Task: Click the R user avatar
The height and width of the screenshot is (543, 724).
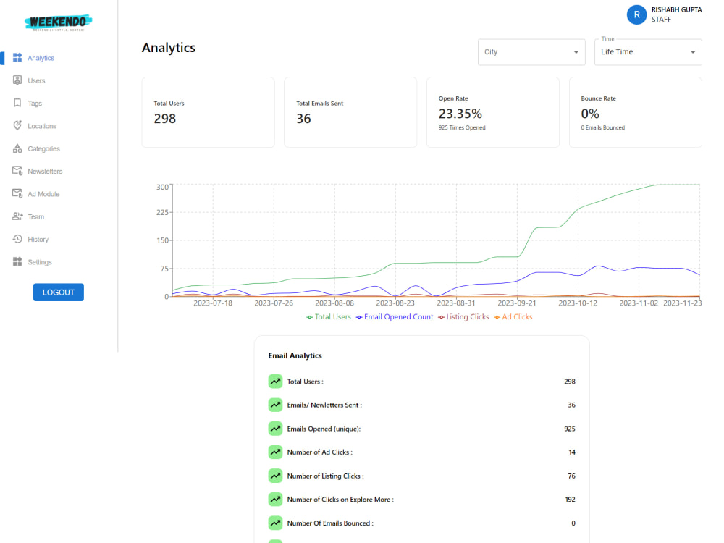Action: [x=636, y=14]
